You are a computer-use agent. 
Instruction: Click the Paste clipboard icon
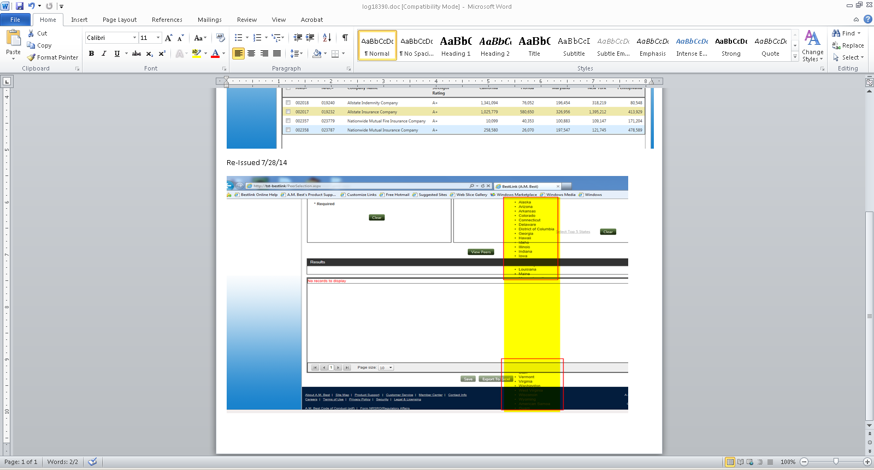13,38
